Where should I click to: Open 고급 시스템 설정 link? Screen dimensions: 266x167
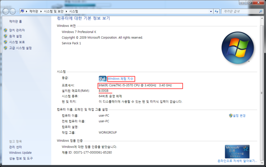(x=20, y=48)
